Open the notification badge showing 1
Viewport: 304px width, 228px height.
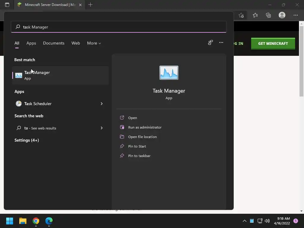296,221
